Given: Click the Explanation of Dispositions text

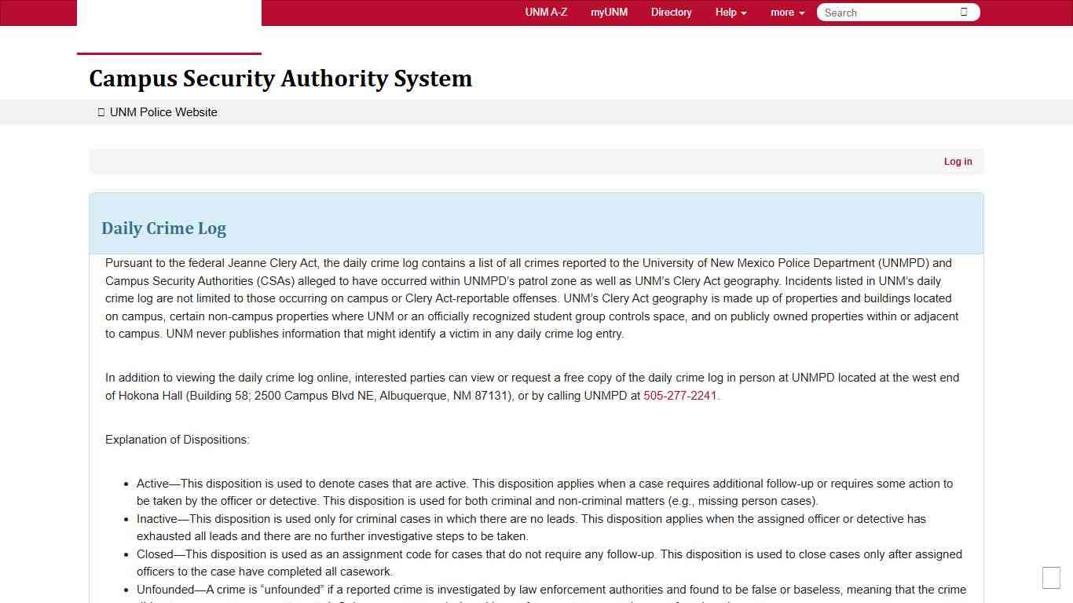Looking at the screenshot, I should [177, 439].
